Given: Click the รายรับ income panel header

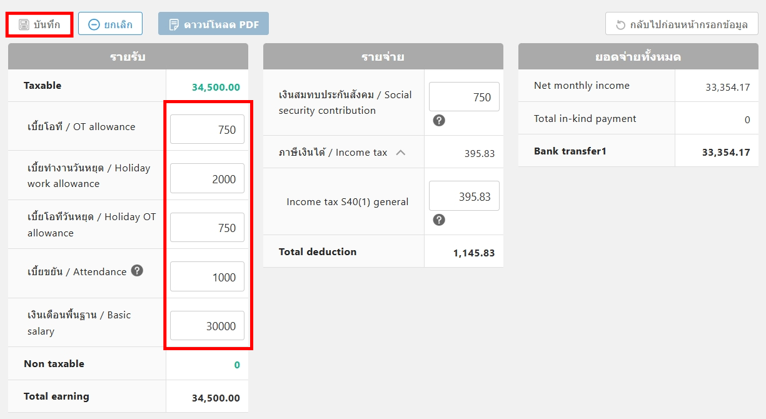Looking at the screenshot, I should (x=128, y=57).
